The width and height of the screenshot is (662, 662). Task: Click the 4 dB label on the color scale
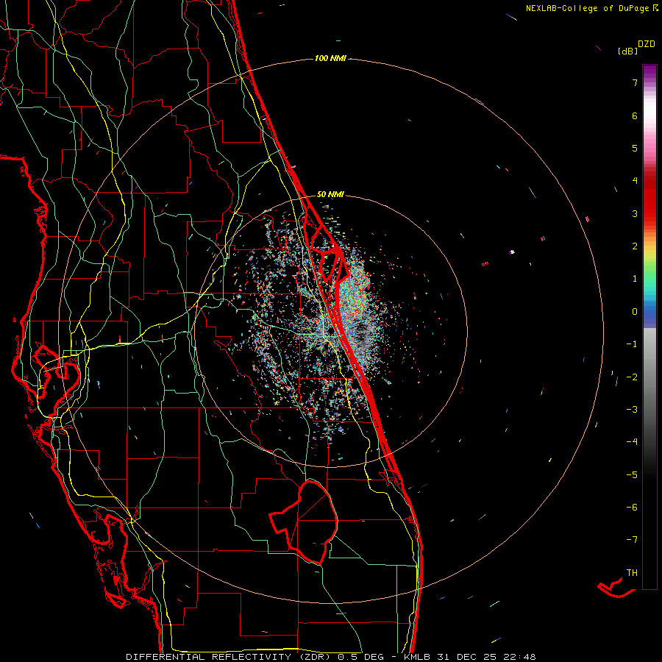(635, 181)
